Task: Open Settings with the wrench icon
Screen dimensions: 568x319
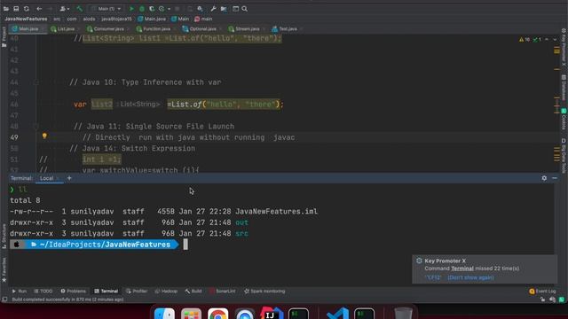Action: (213, 9)
